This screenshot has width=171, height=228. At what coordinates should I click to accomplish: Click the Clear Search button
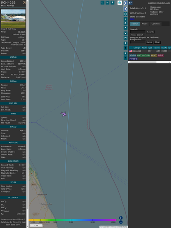click(x=137, y=35)
